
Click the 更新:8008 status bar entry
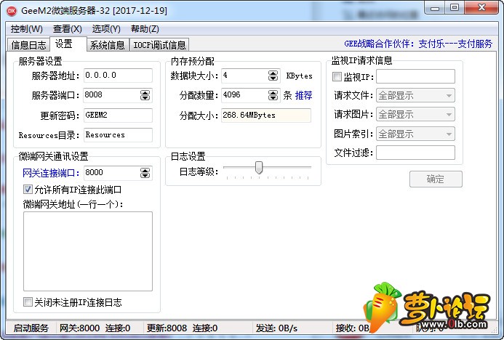(167, 328)
